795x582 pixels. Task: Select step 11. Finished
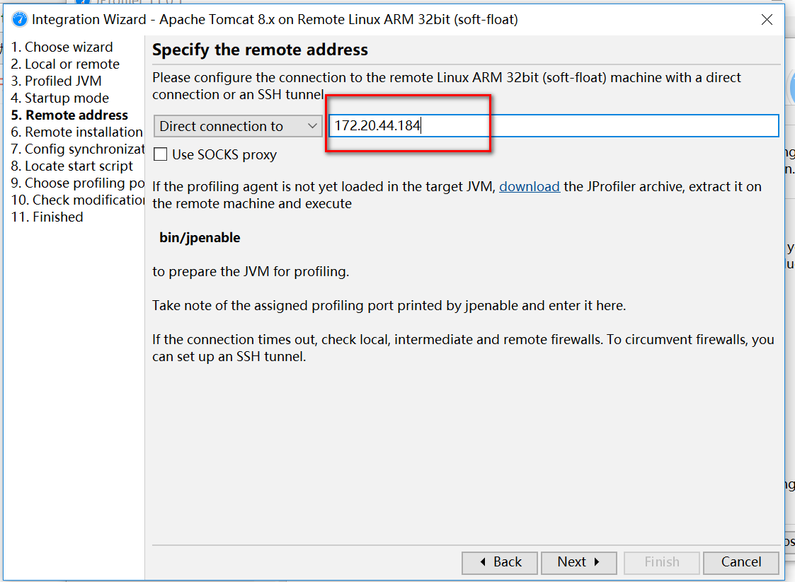(x=47, y=217)
